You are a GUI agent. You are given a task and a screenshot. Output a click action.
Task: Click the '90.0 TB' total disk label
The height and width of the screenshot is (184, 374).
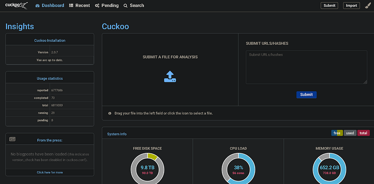(x=148, y=173)
